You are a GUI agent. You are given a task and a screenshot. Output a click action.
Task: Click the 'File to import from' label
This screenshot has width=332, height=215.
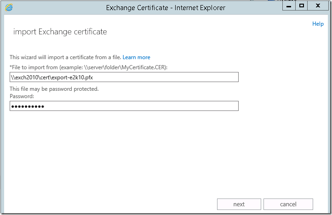point(88,67)
